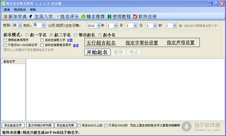Maximize the 精名宝宝取名软件 window
This screenshot has height=136, width=226.
(x=216, y=3)
